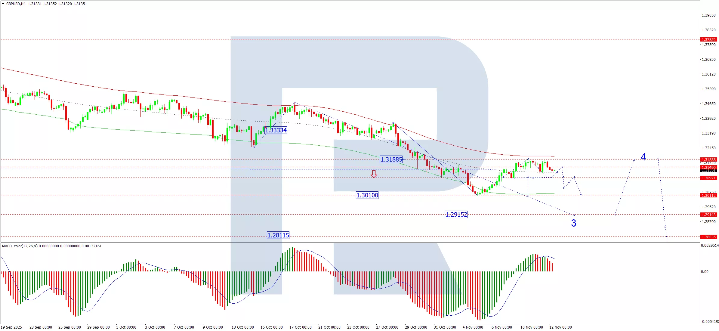719x331 pixels.
Task: Click the MACD_color(12,26,9) indicator label
Action: pyautogui.click(x=20, y=246)
